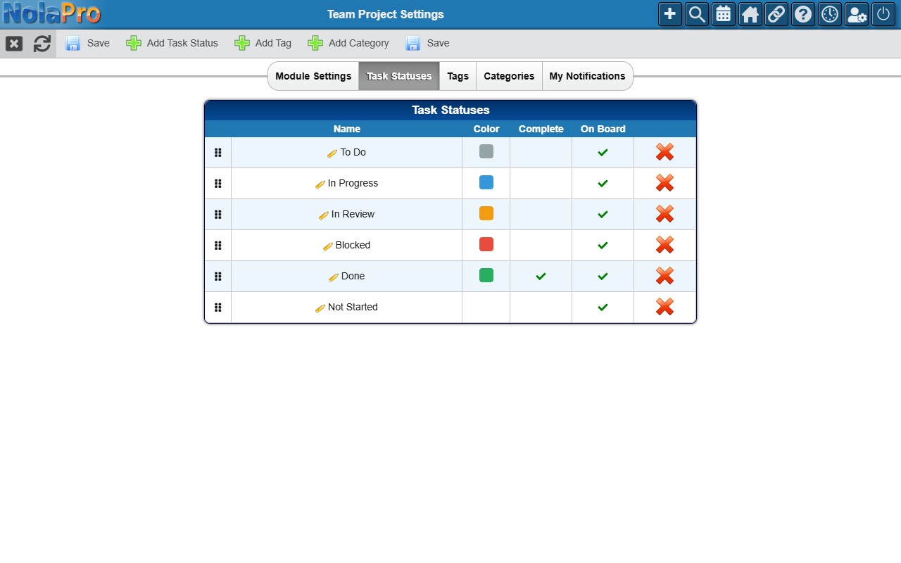Click the plus add-new icon in header

[670, 14]
